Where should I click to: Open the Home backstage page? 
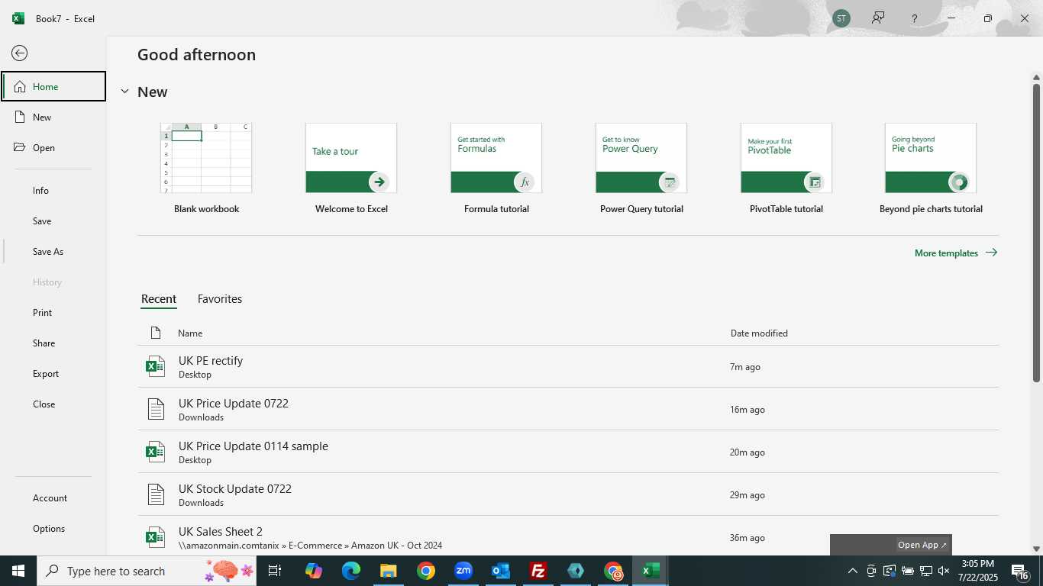(x=53, y=86)
